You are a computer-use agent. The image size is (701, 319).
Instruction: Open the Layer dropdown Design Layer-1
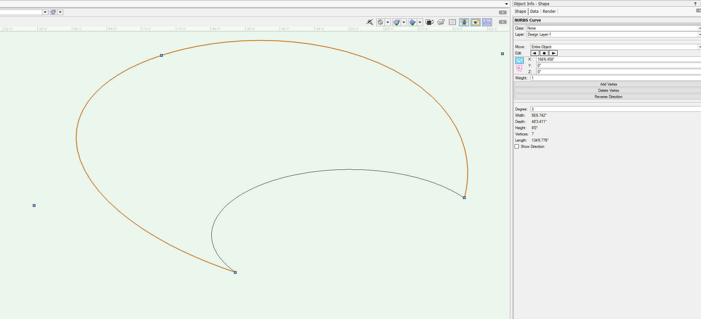pos(613,34)
